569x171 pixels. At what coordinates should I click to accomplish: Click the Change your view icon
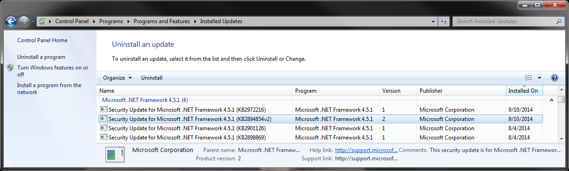click(x=529, y=78)
